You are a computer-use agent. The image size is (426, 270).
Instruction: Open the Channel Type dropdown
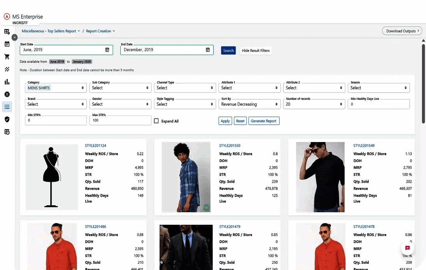pos(185,88)
